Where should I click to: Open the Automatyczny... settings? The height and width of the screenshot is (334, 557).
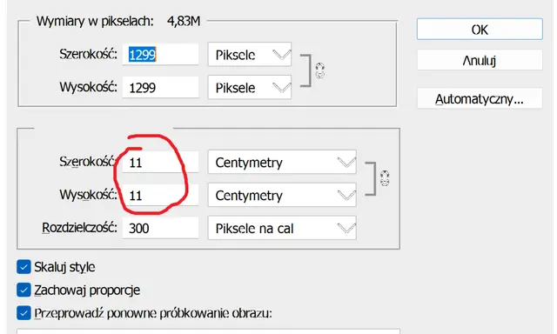click(x=480, y=98)
